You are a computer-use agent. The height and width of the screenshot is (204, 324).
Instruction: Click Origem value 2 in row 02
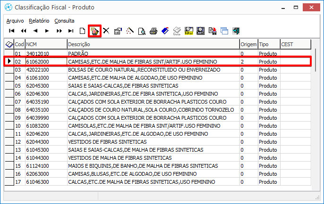pos(249,62)
